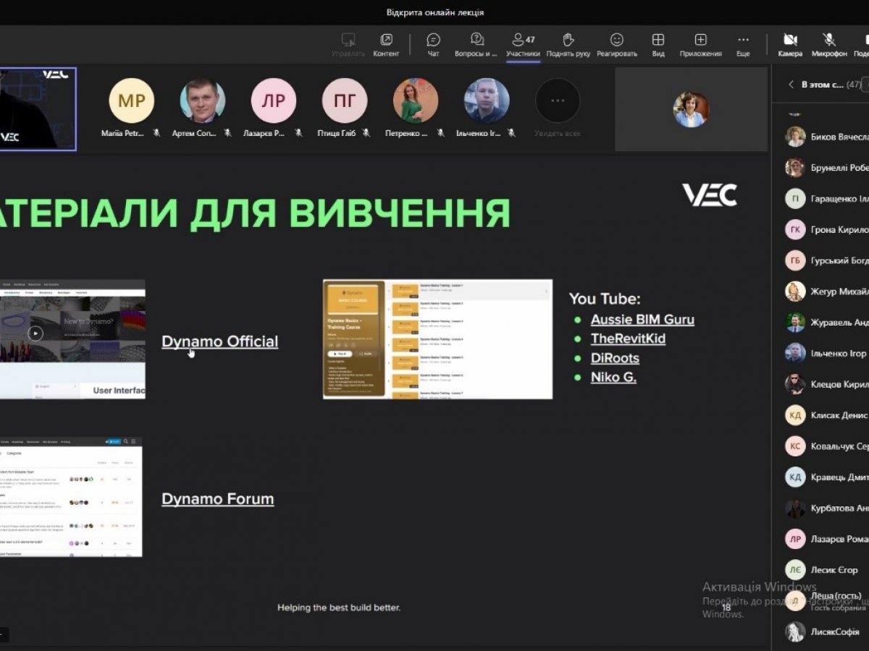The image size is (869, 651).
Task: Click the ГБ avatar beside Гурський
Action: click(x=795, y=260)
